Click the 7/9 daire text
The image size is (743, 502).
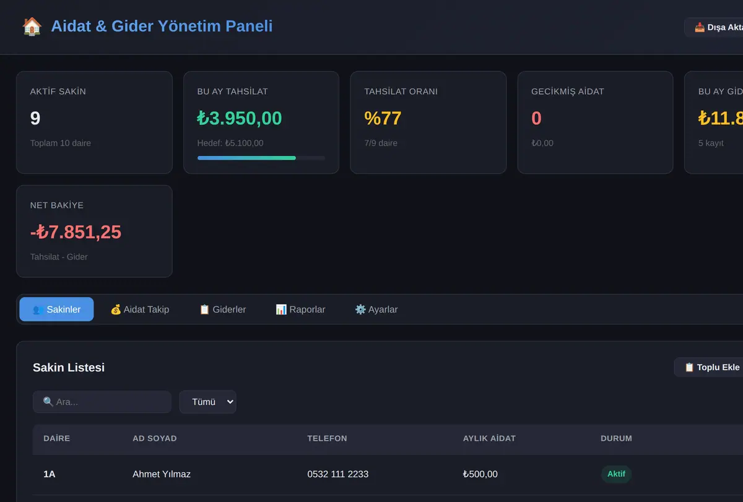[381, 143]
